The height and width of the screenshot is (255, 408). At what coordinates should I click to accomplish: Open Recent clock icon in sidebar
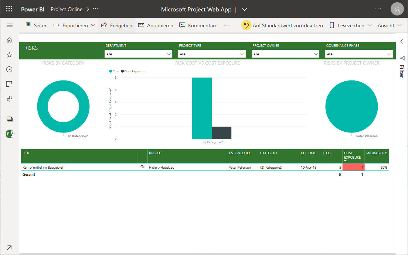click(9, 69)
